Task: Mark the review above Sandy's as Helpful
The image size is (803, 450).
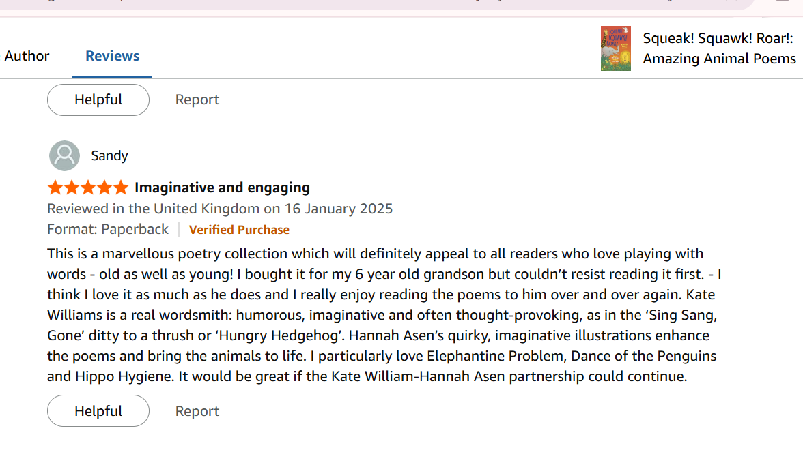Action: point(98,100)
